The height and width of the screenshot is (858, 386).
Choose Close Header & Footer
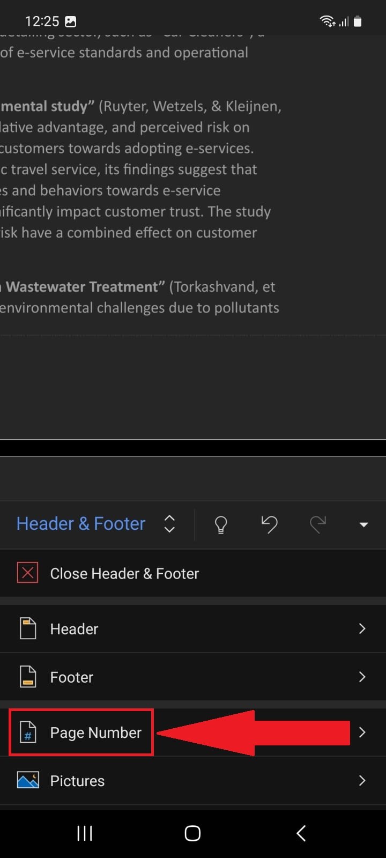point(124,573)
